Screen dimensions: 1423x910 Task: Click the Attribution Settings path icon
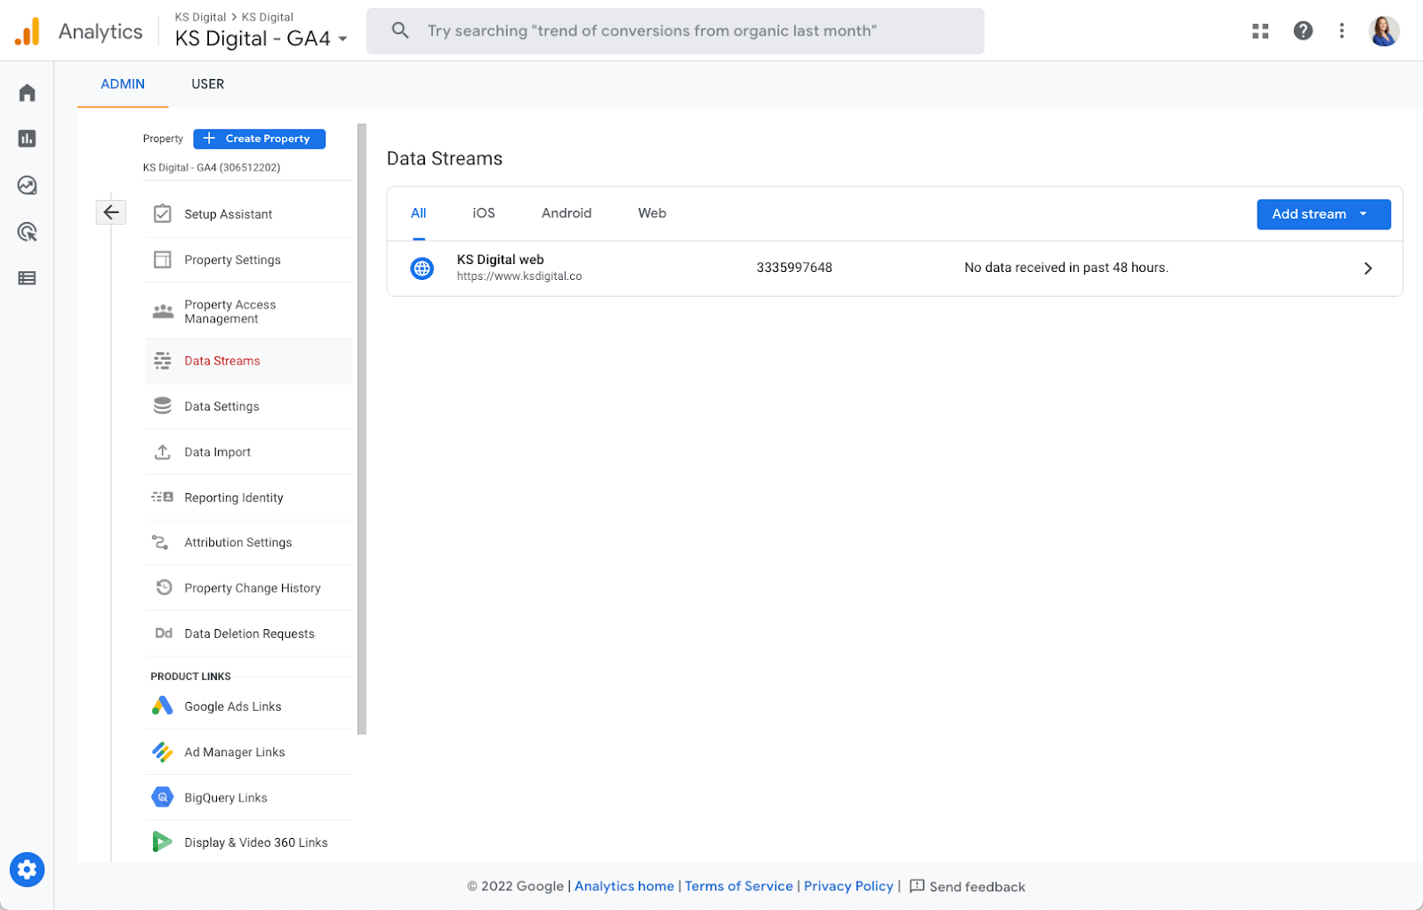[161, 542]
